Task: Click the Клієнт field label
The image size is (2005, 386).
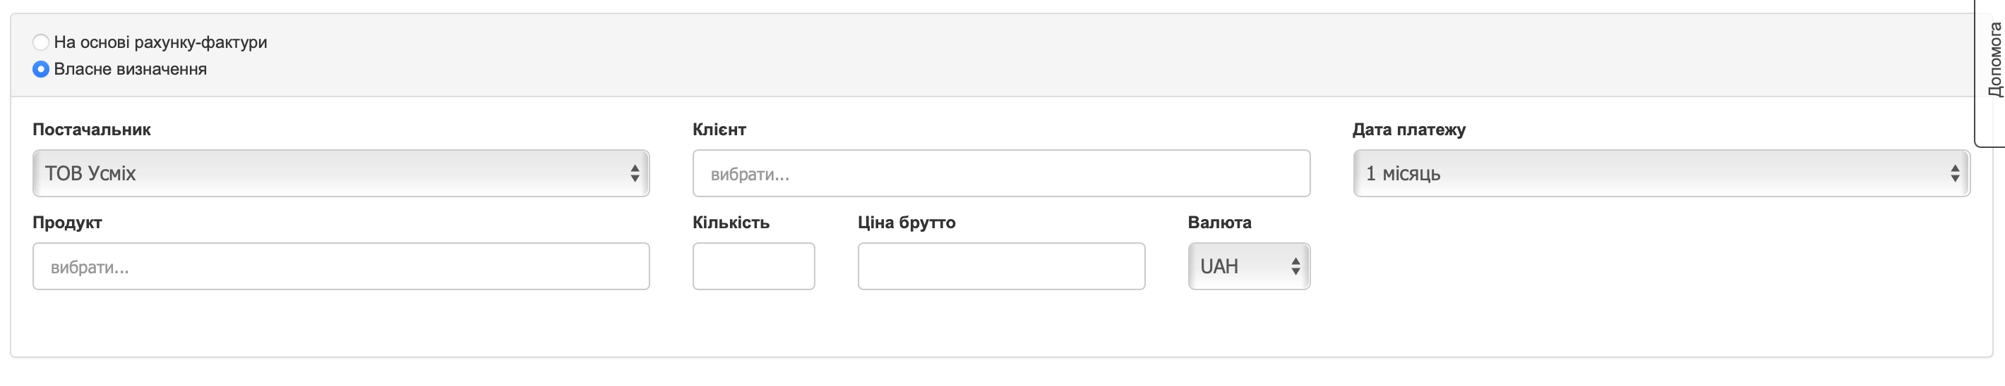Action: click(x=719, y=130)
